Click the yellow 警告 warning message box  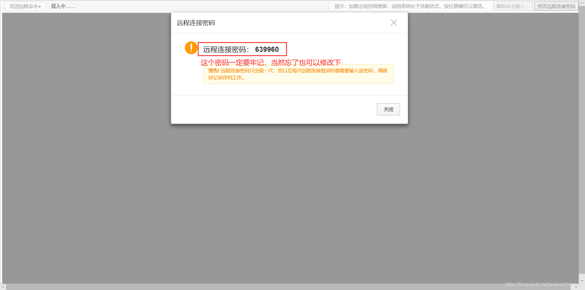(x=298, y=74)
